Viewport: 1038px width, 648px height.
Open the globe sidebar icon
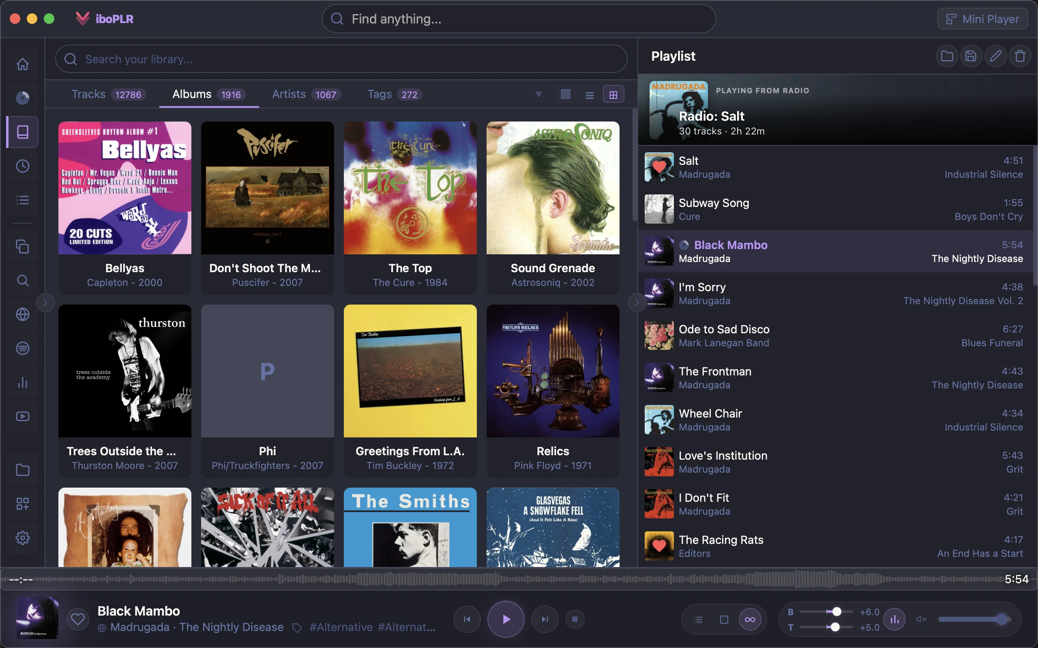click(22, 314)
